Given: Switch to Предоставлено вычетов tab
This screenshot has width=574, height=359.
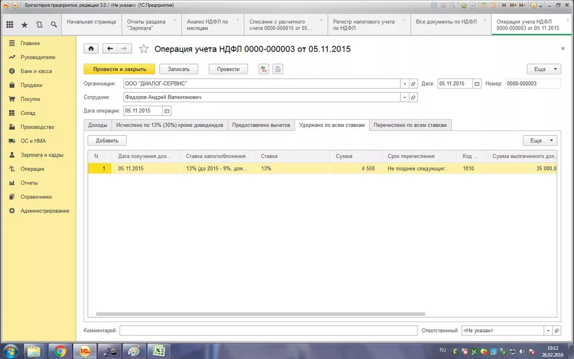Looking at the screenshot, I should [x=261, y=125].
